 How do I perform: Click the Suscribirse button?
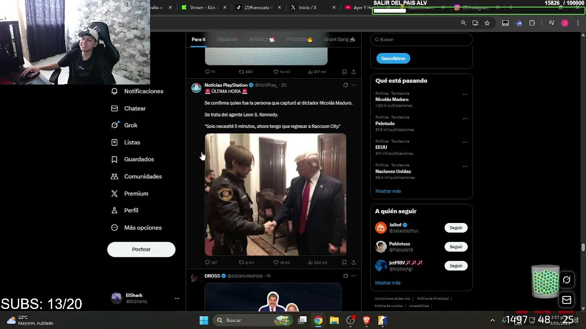(x=393, y=58)
